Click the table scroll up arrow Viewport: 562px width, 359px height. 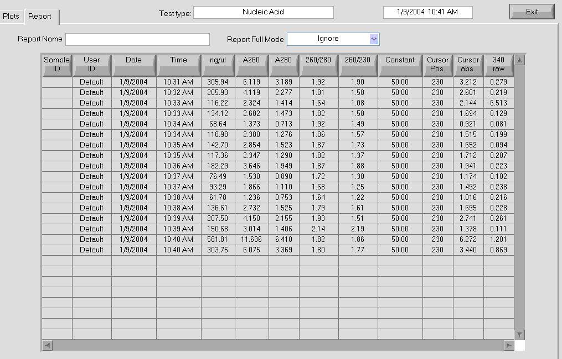tap(520, 60)
